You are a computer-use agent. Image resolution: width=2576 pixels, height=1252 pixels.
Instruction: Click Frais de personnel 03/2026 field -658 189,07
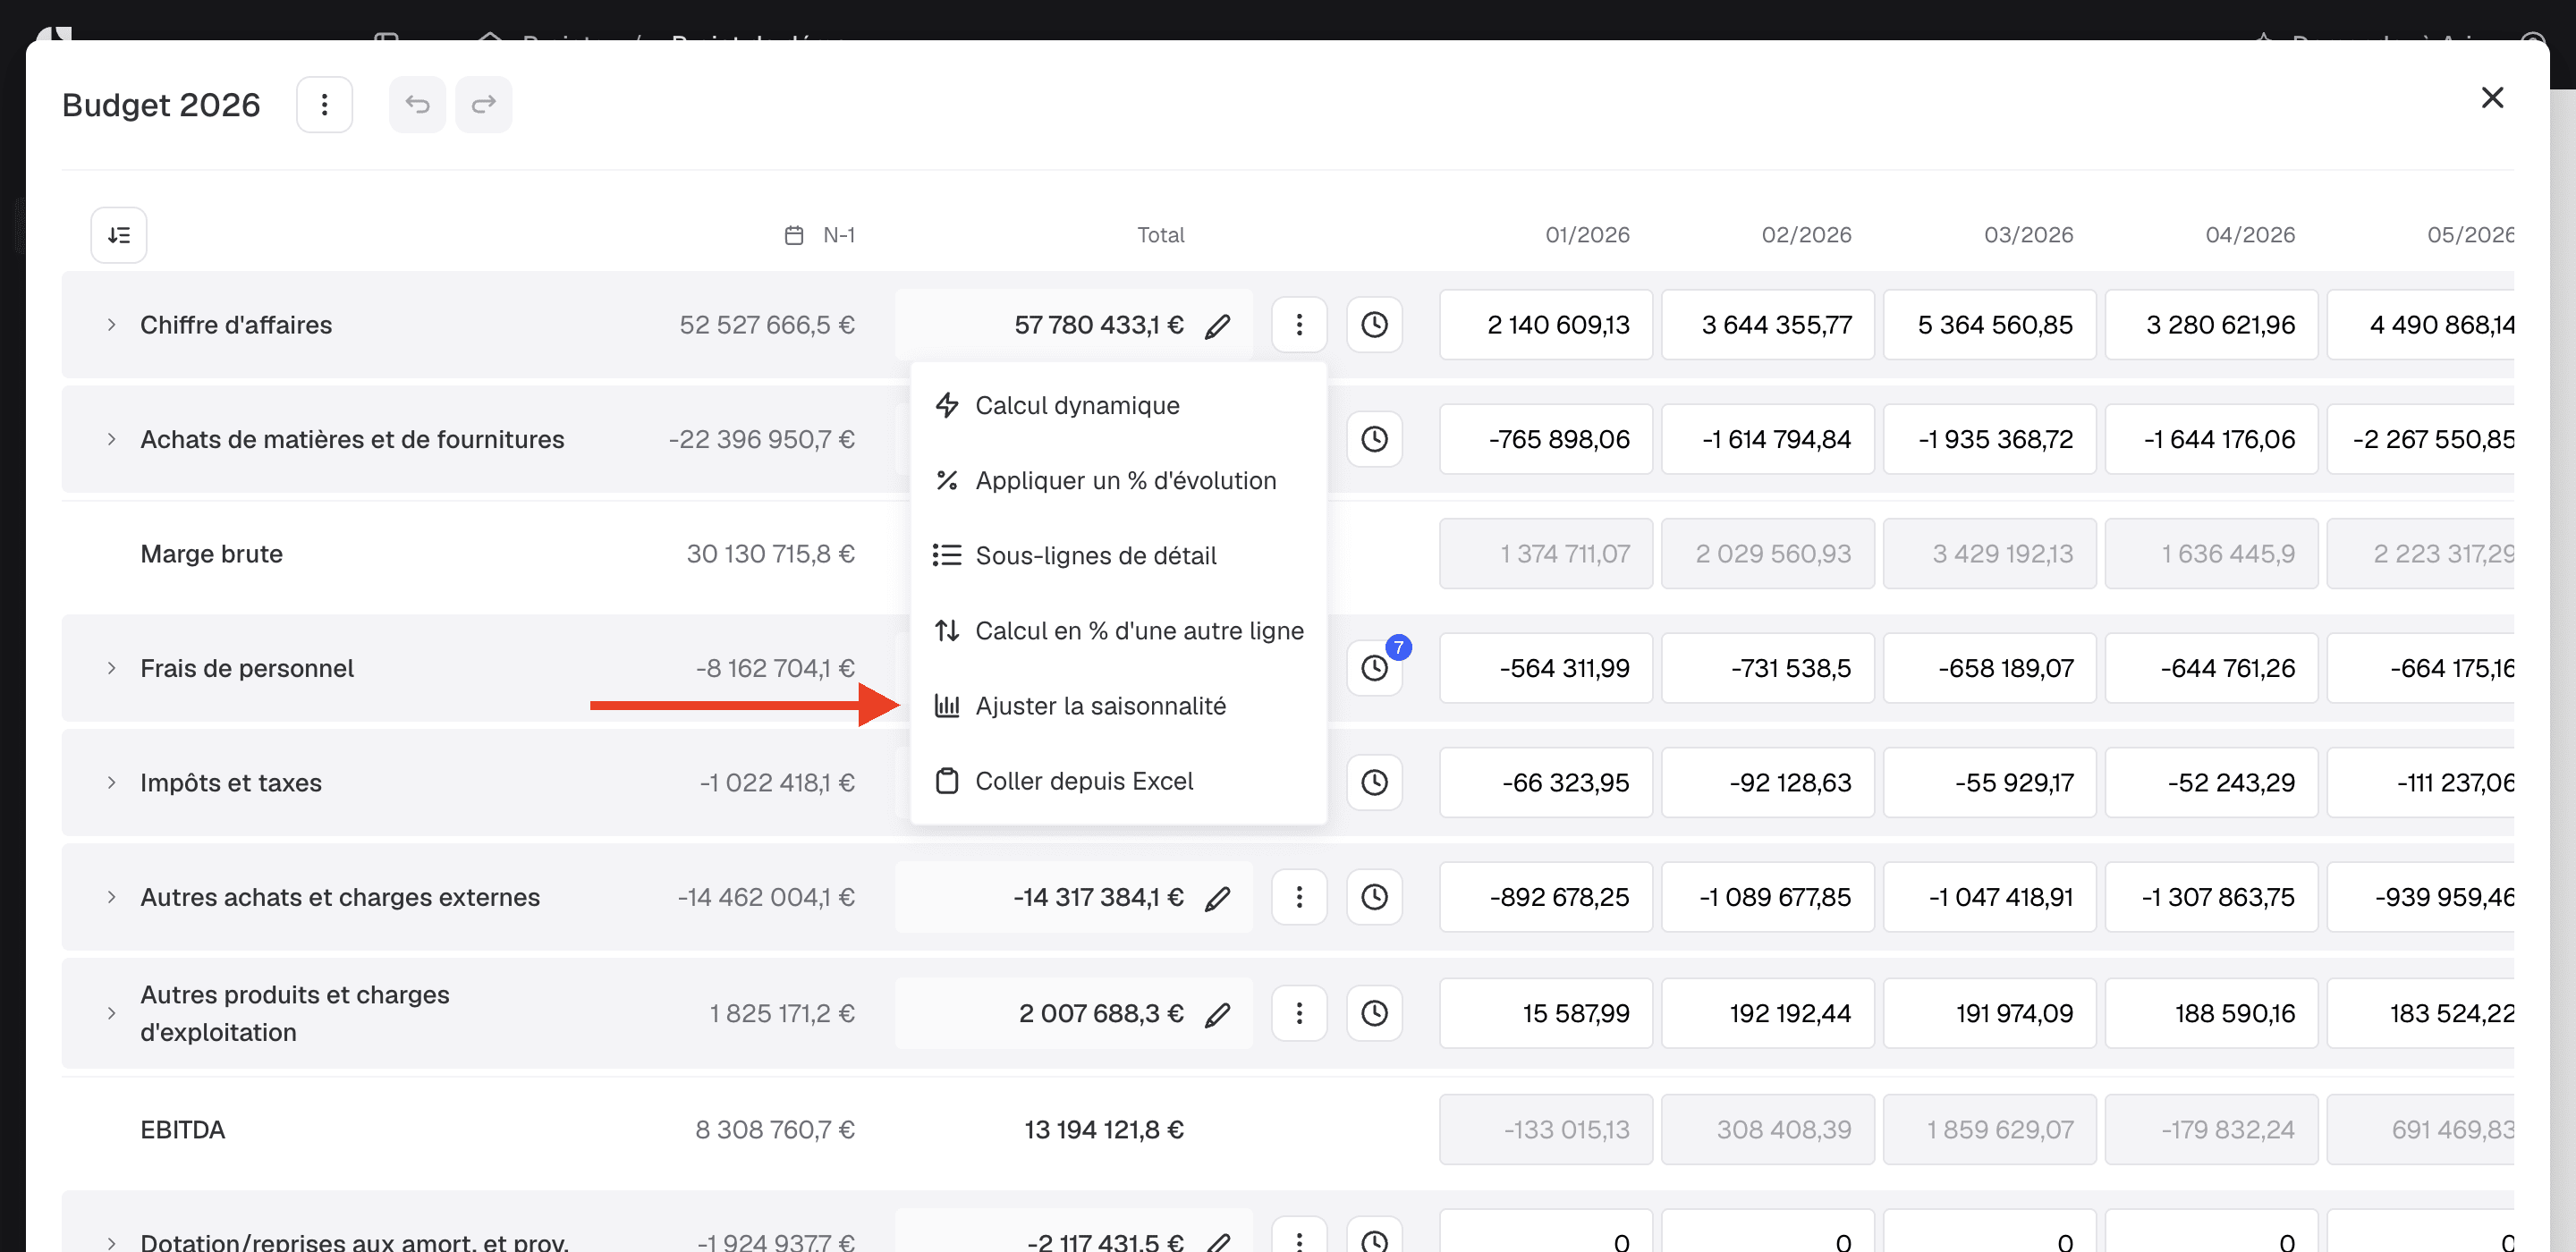1989,668
